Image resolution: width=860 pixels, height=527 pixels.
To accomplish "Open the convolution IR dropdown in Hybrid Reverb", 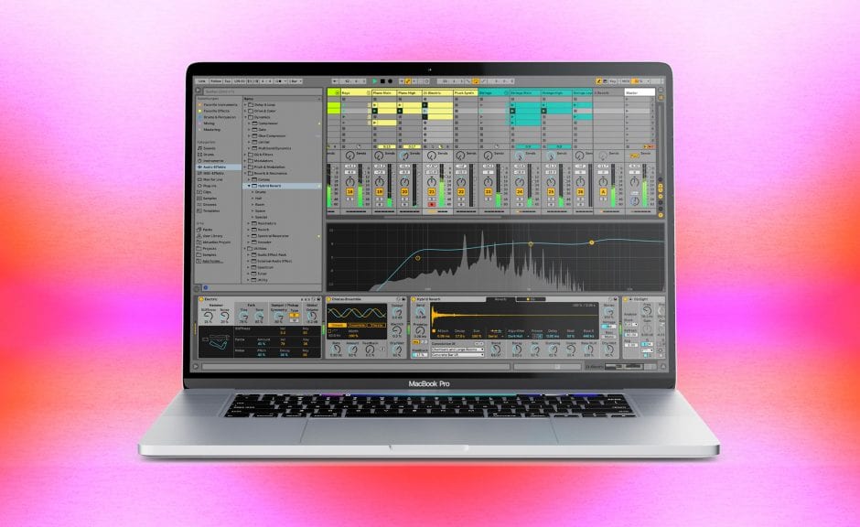I will pos(457,350).
